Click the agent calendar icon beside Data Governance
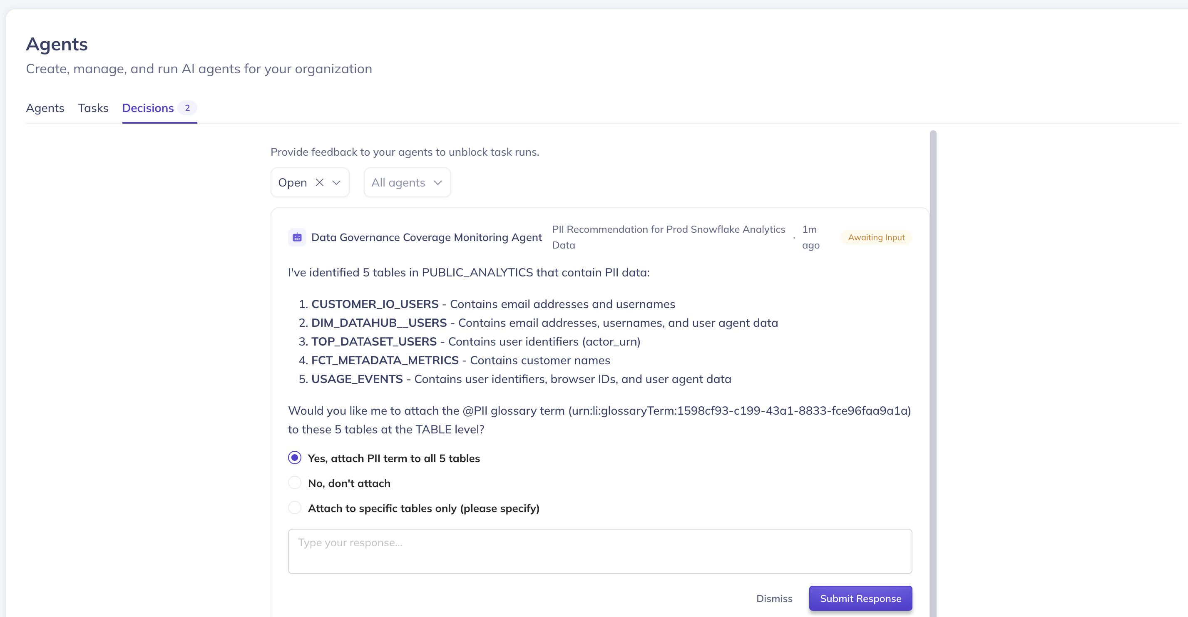 (x=297, y=237)
